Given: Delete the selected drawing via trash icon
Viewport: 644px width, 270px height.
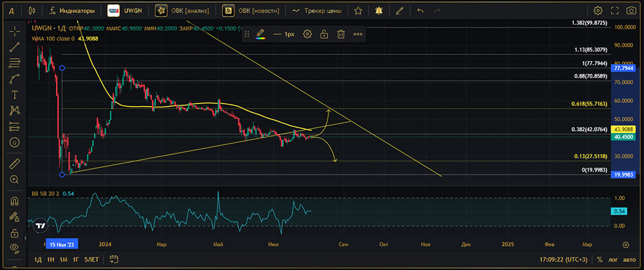Looking at the screenshot, I should click(340, 34).
